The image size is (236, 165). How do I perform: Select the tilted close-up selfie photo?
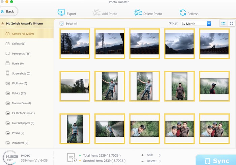pyautogui.click(x=145, y=129)
